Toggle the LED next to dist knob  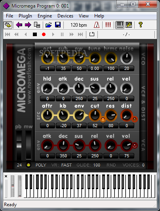coord(135,119)
